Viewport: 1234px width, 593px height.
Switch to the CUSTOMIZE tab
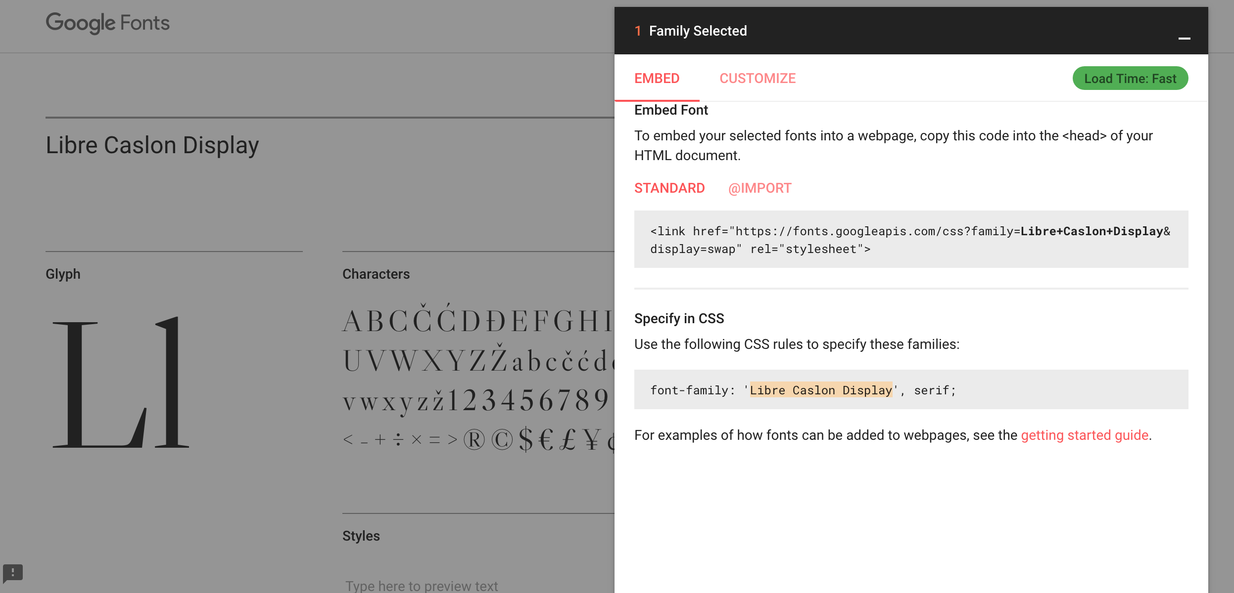pyautogui.click(x=757, y=78)
